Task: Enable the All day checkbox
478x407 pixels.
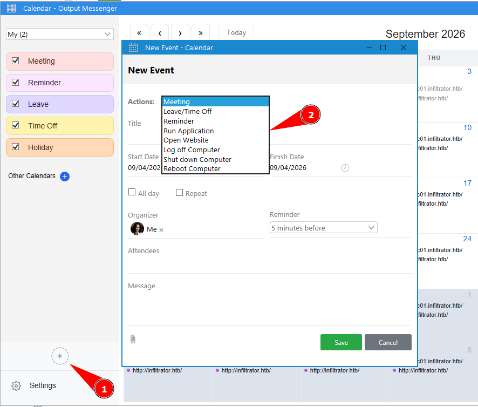Action: [132, 192]
